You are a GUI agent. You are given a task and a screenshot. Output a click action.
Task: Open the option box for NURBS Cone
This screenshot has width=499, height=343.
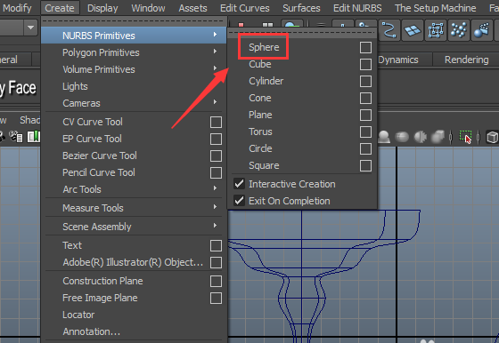tap(365, 98)
